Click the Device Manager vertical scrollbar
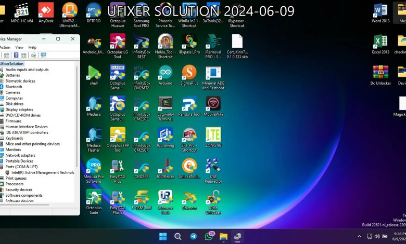Image resolution: width=406 pixels, height=244 pixels. 77,117
